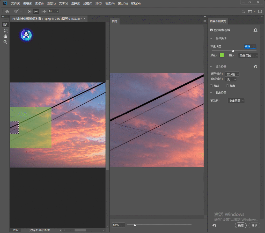Click the 确定 button
Screen dimensions: 265x233
pyautogui.click(x=241, y=225)
